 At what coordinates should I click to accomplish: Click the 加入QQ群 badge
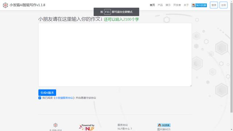point(199,5)
